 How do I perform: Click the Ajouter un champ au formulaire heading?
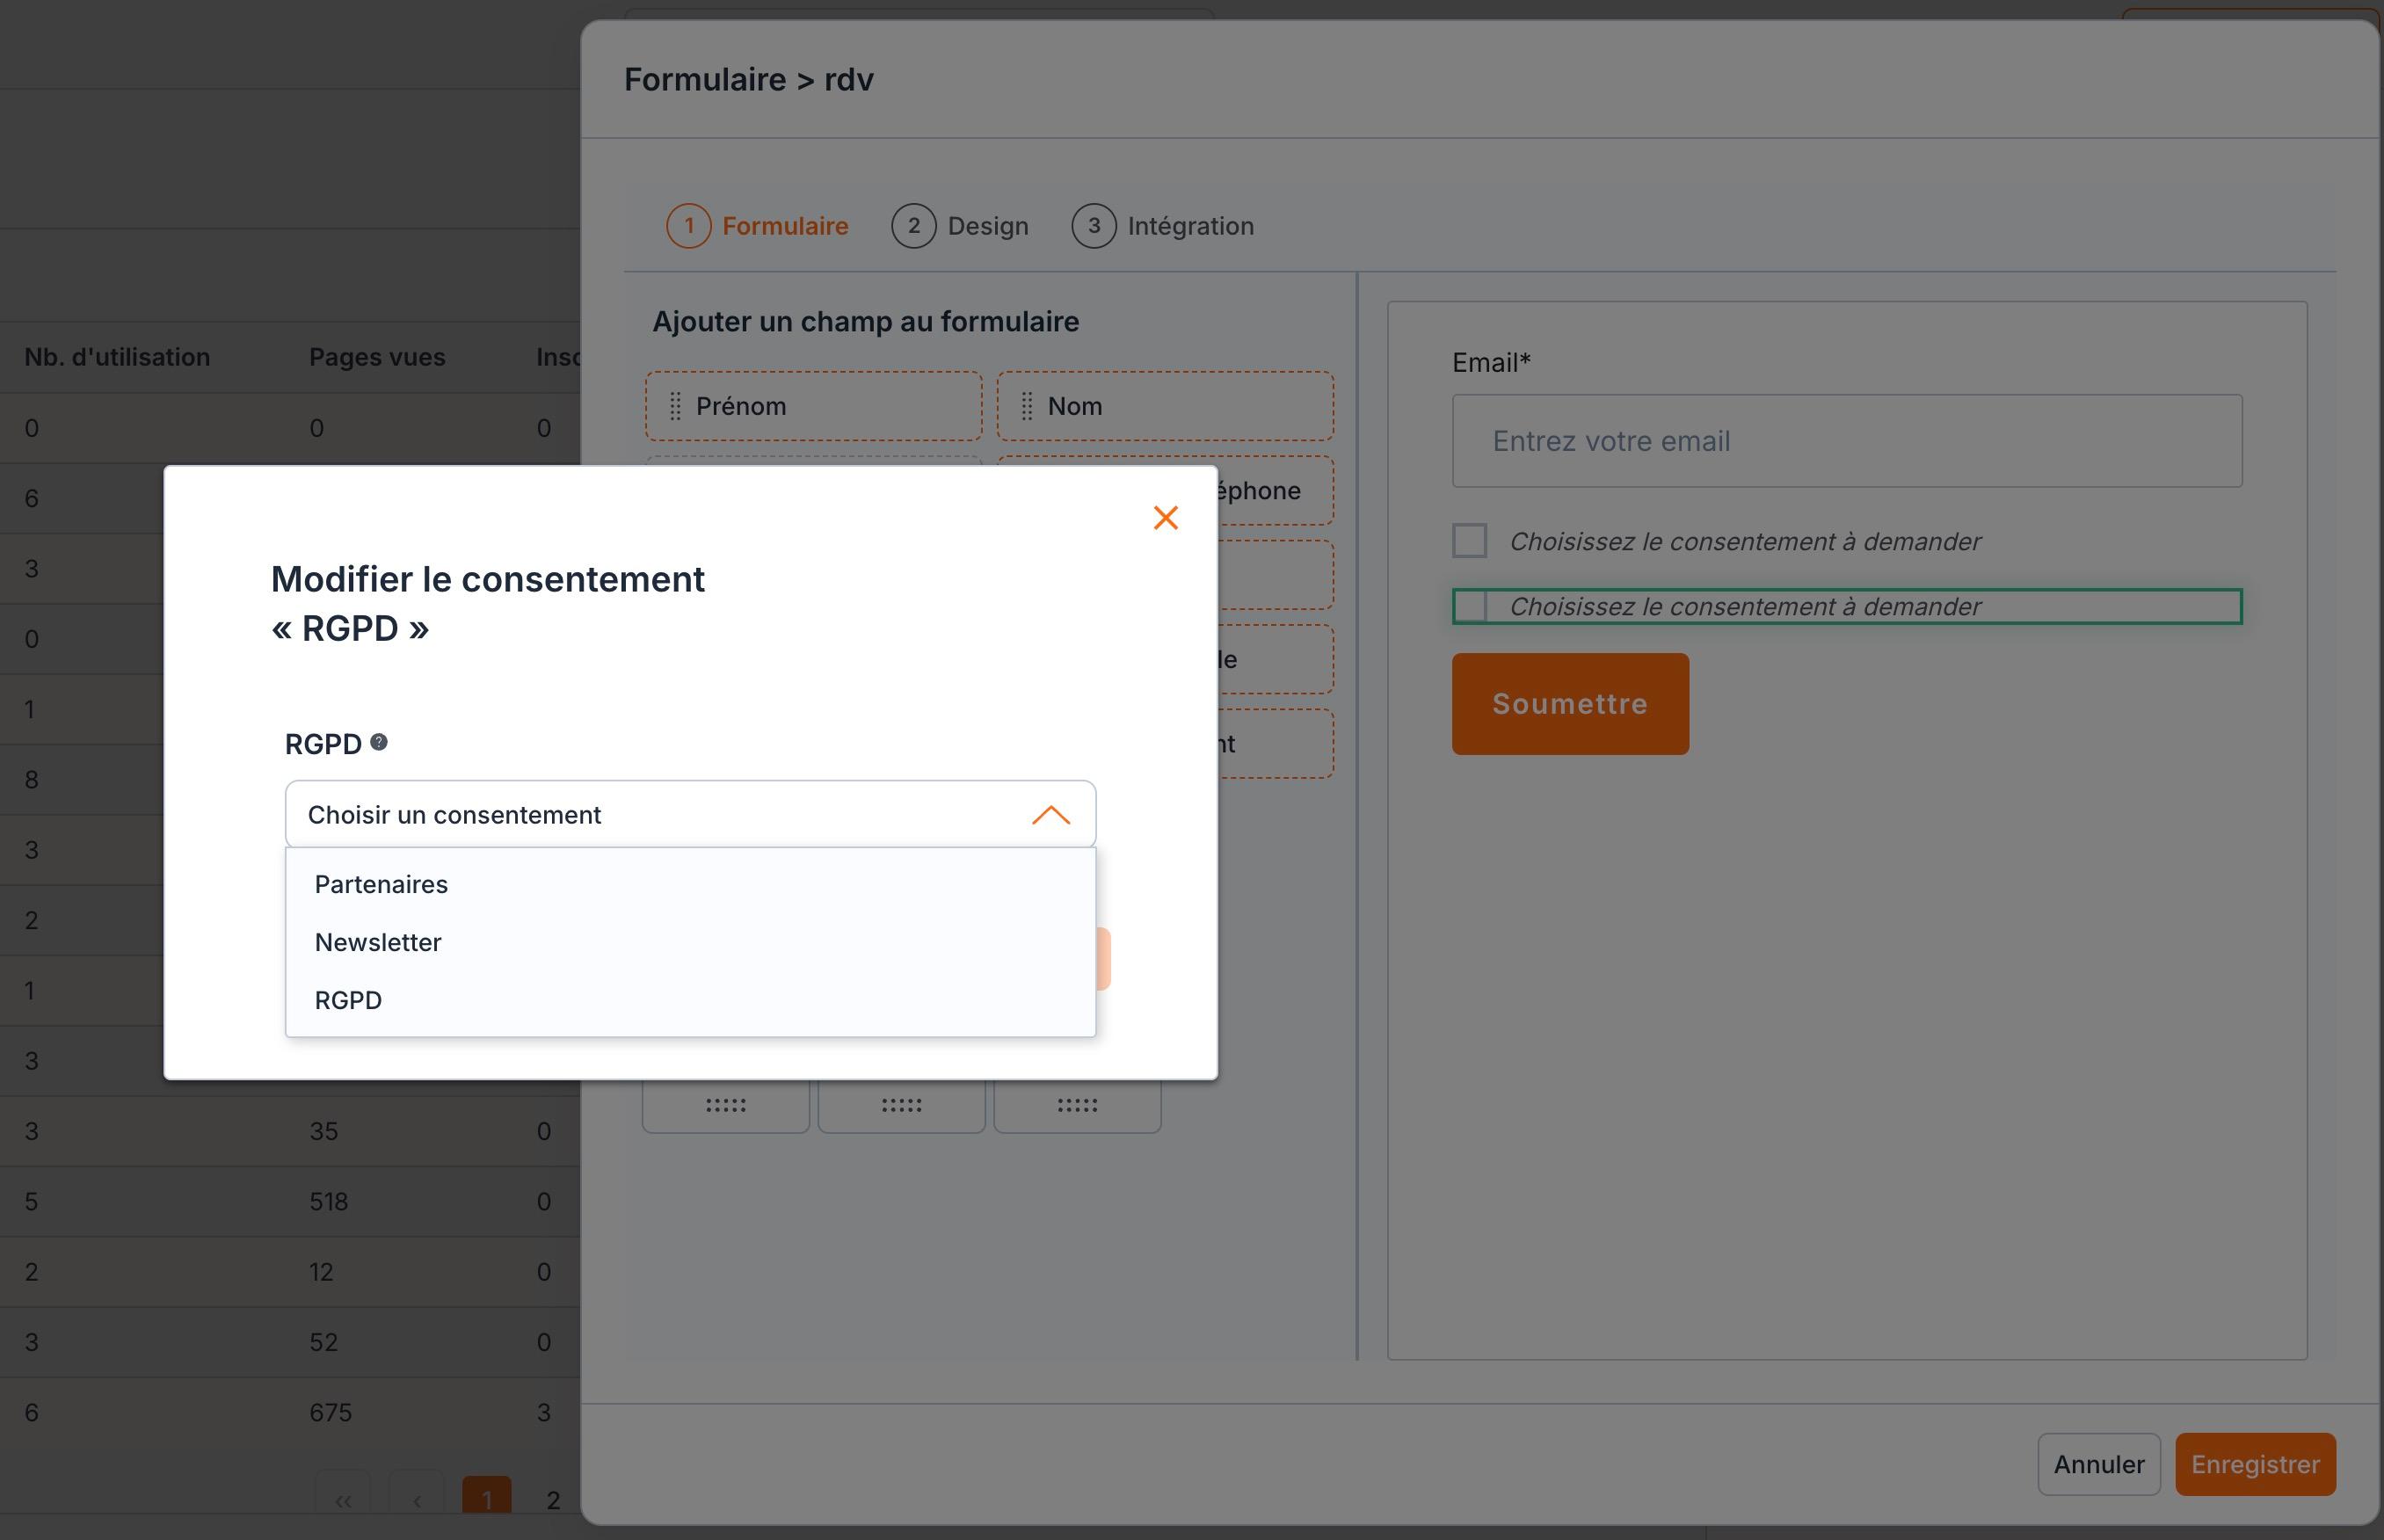tap(866, 321)
